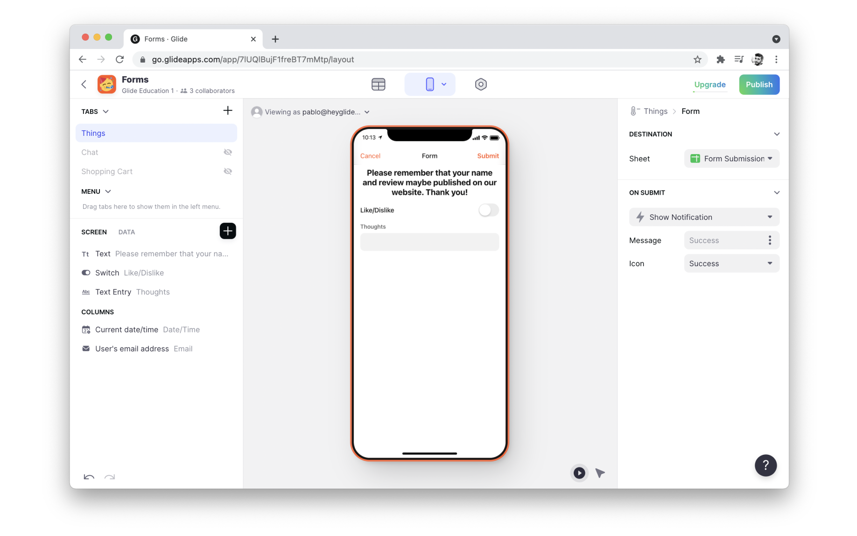857x536 pixels.
Task: Open the app Settings hexagon icon
Action: [x=480, y=85]
